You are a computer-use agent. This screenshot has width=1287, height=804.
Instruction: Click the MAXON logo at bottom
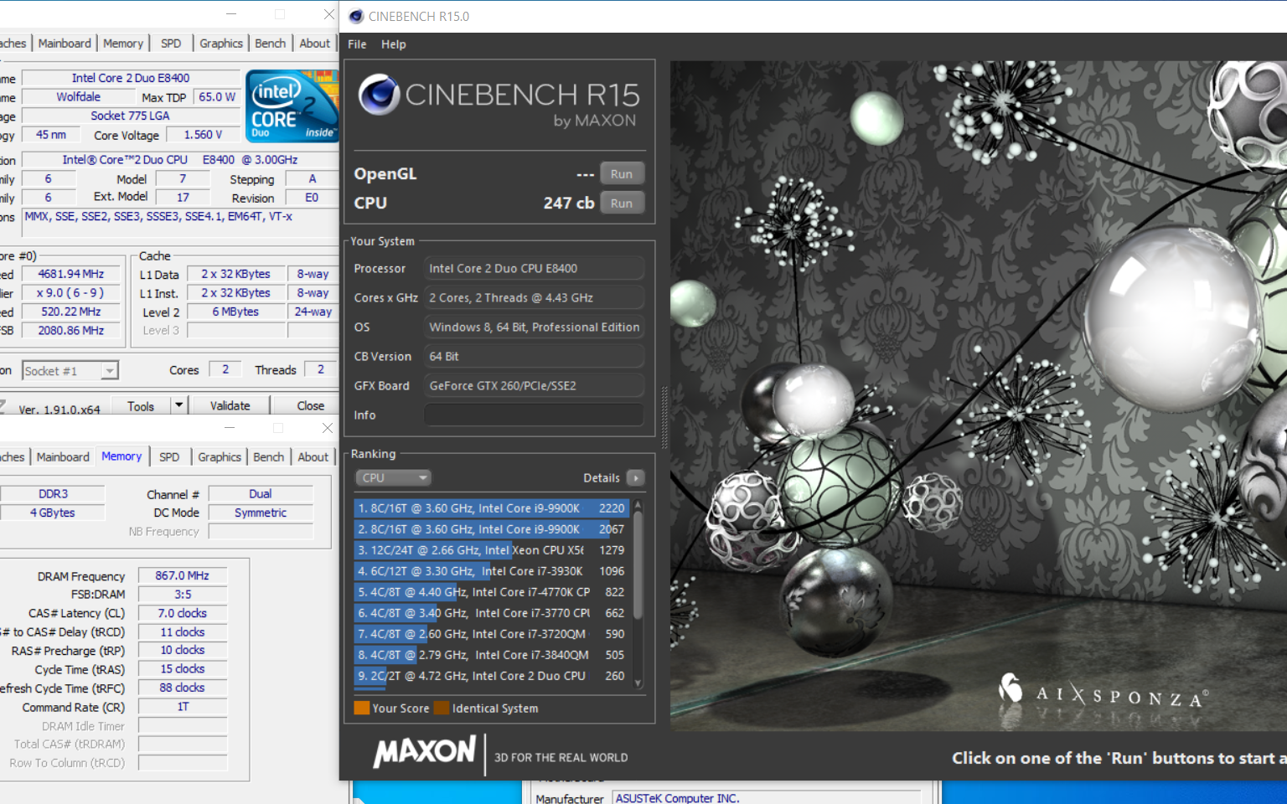(424, 751)
